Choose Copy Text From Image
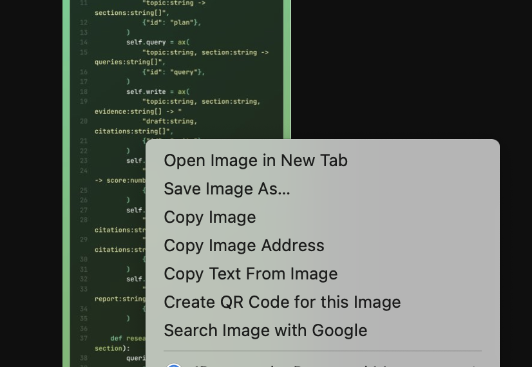 tap(322, 274)
